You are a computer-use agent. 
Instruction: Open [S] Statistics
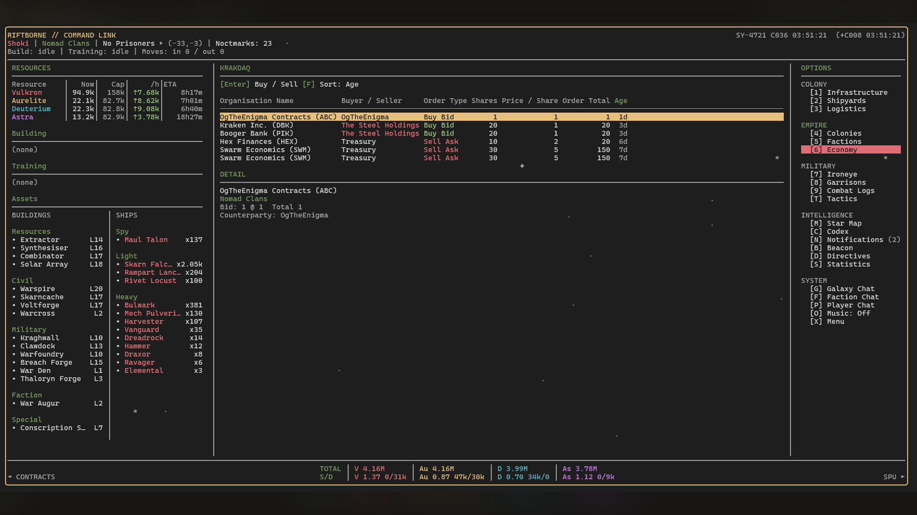click(840, 264)
